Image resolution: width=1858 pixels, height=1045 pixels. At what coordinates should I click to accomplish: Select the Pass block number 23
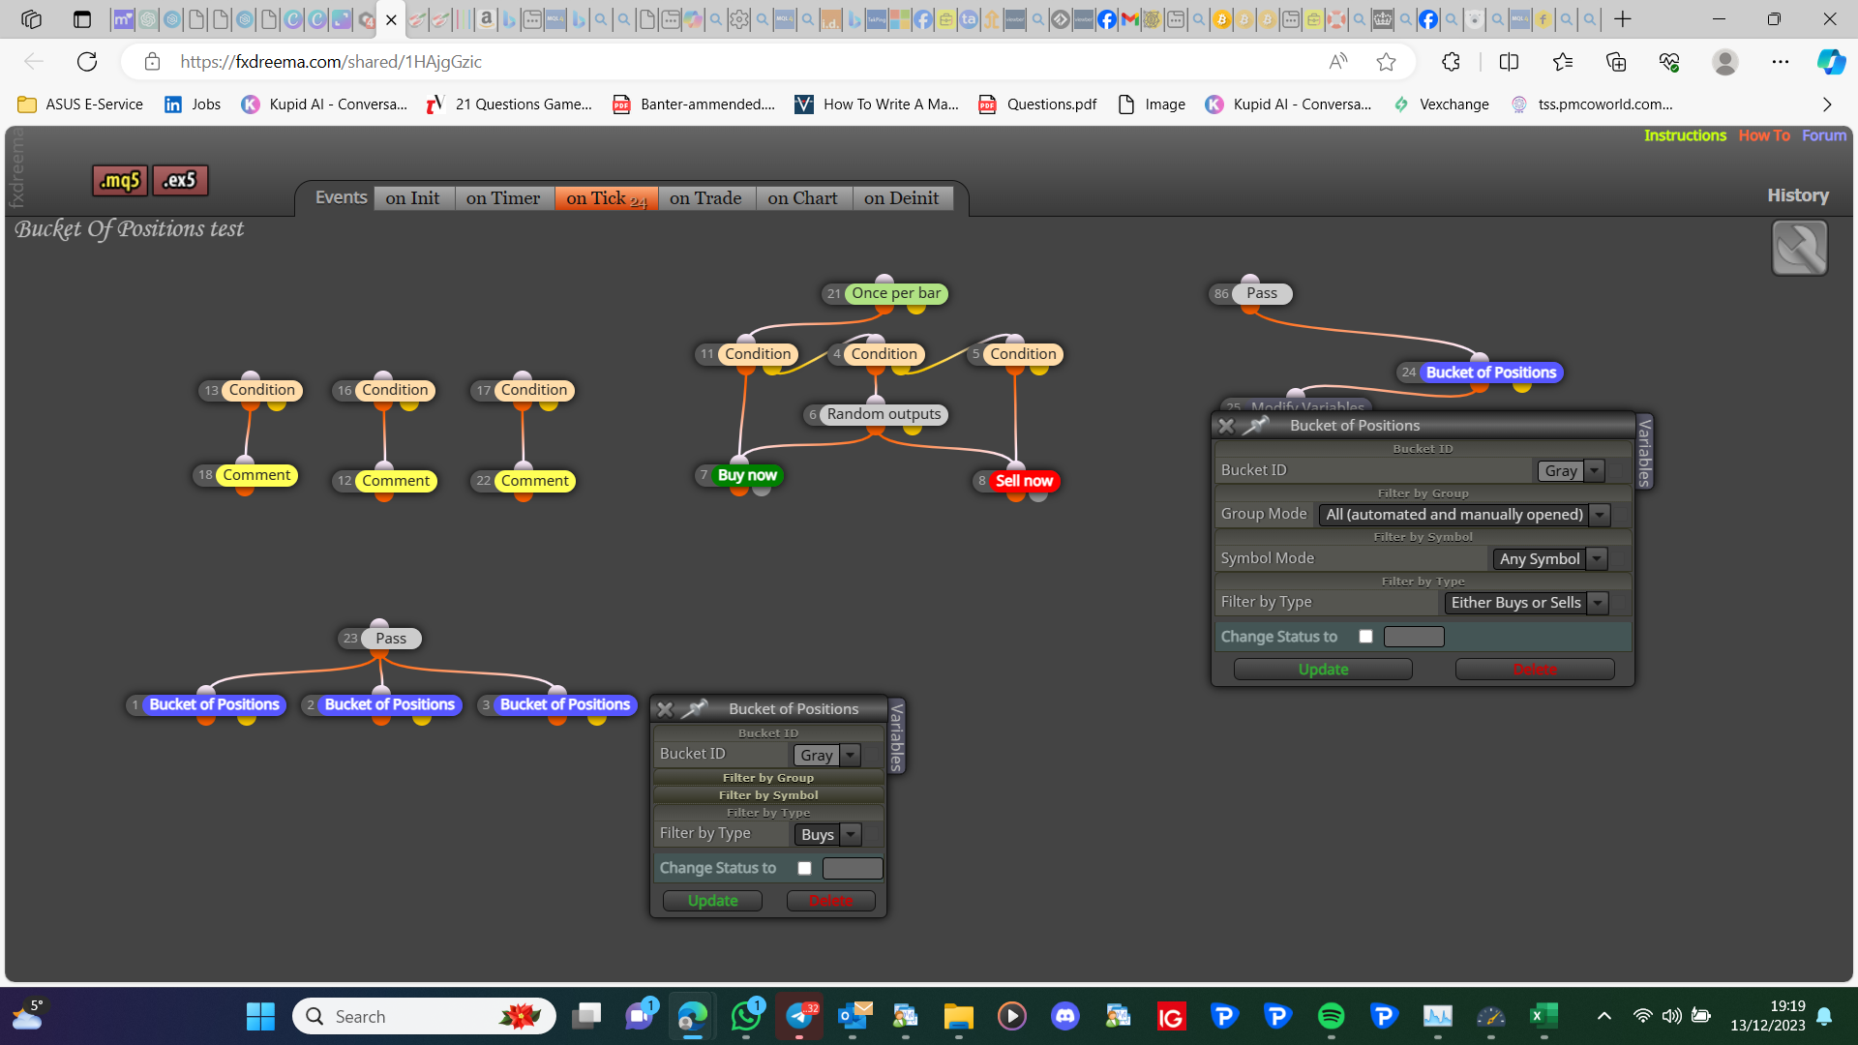(x=391, y=639)
